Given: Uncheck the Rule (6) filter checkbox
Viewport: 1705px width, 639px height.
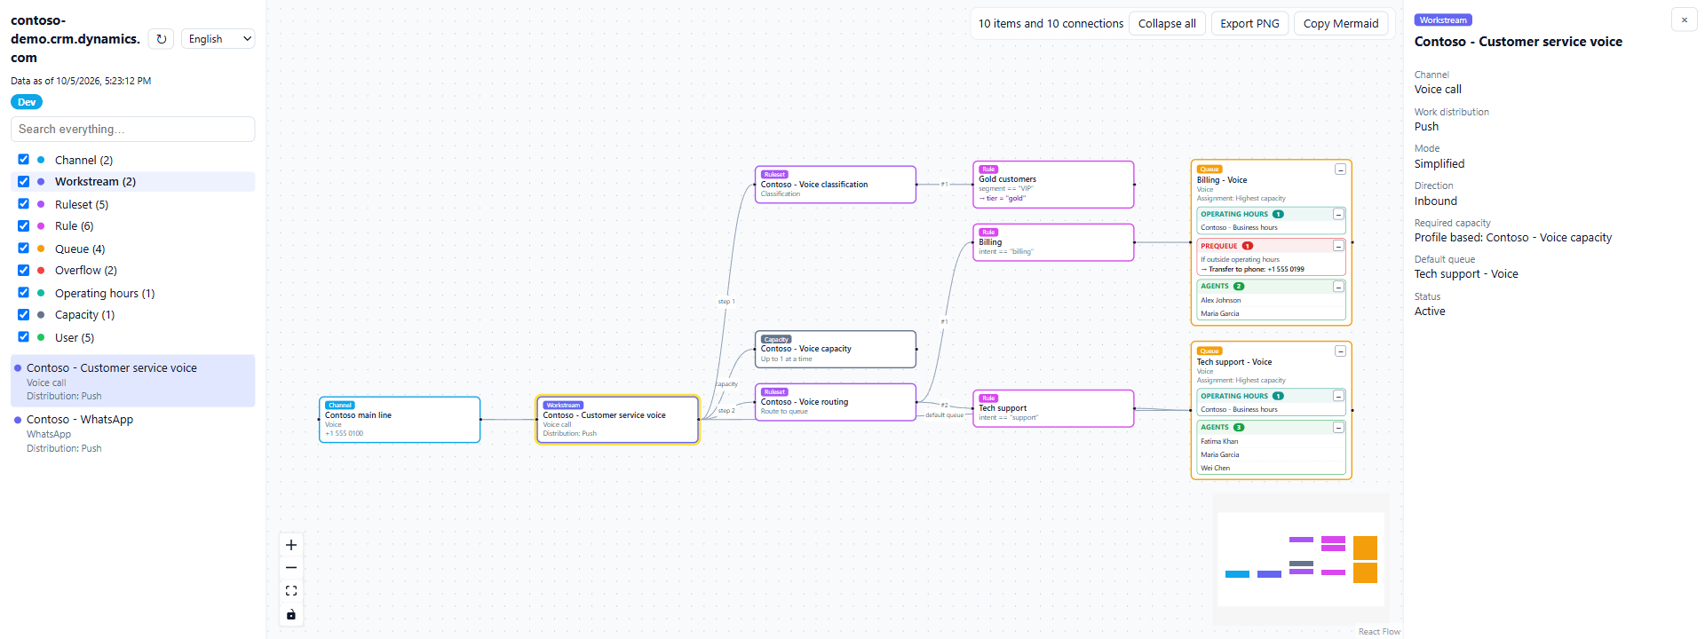Looking at the screenshot, I should click(x=24, y=225).
